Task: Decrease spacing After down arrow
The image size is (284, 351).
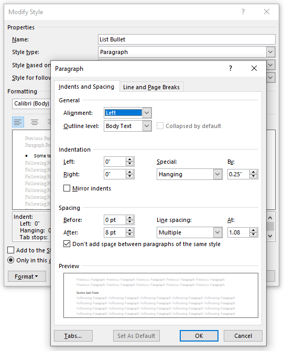Action: (x=129, y=235)
